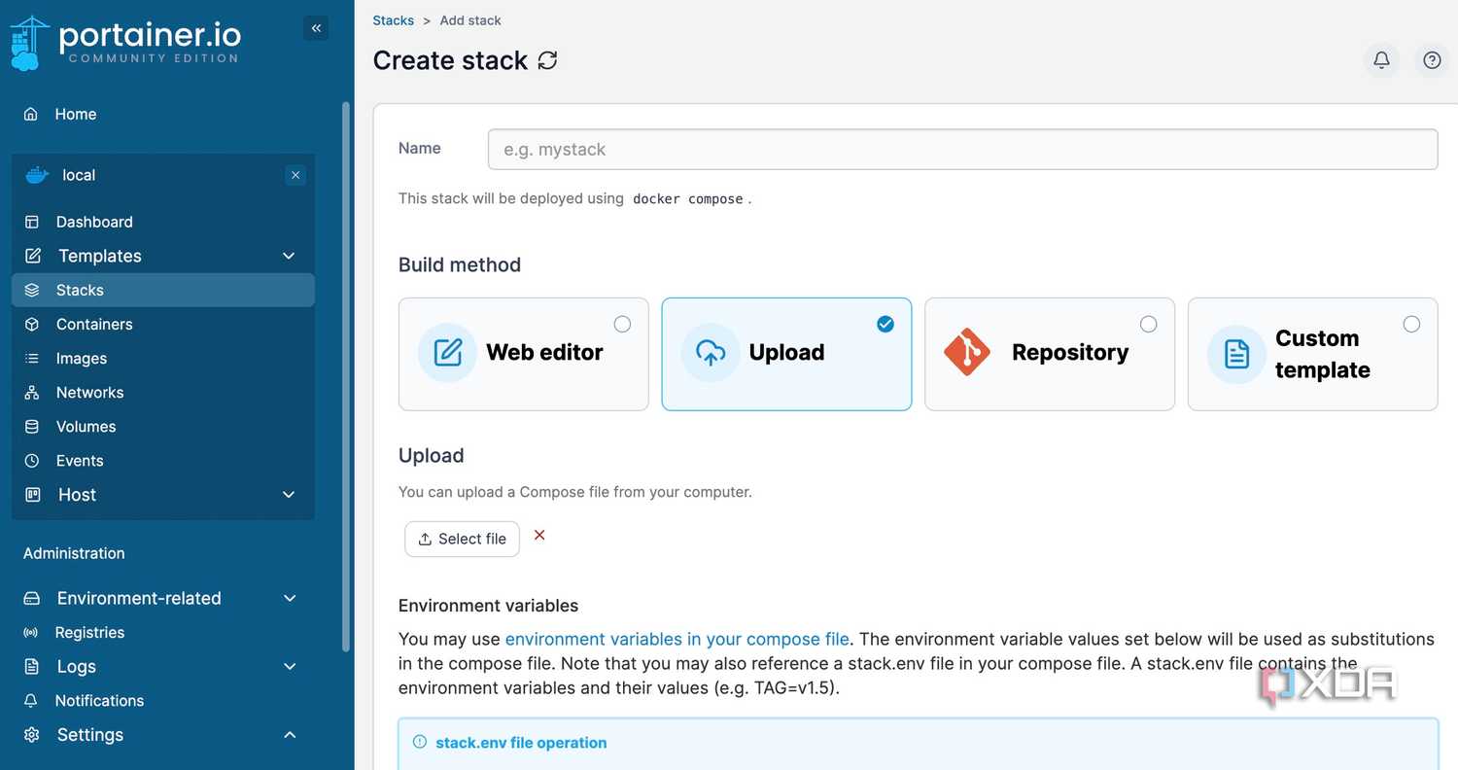
Task: Click the sidebar vertical scrollbar
Action: tap(346, 376)
